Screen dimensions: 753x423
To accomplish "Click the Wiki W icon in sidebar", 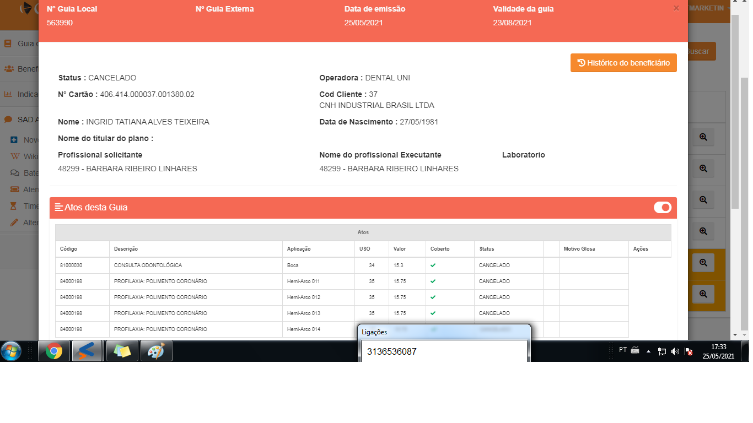I will click(14, 156).
